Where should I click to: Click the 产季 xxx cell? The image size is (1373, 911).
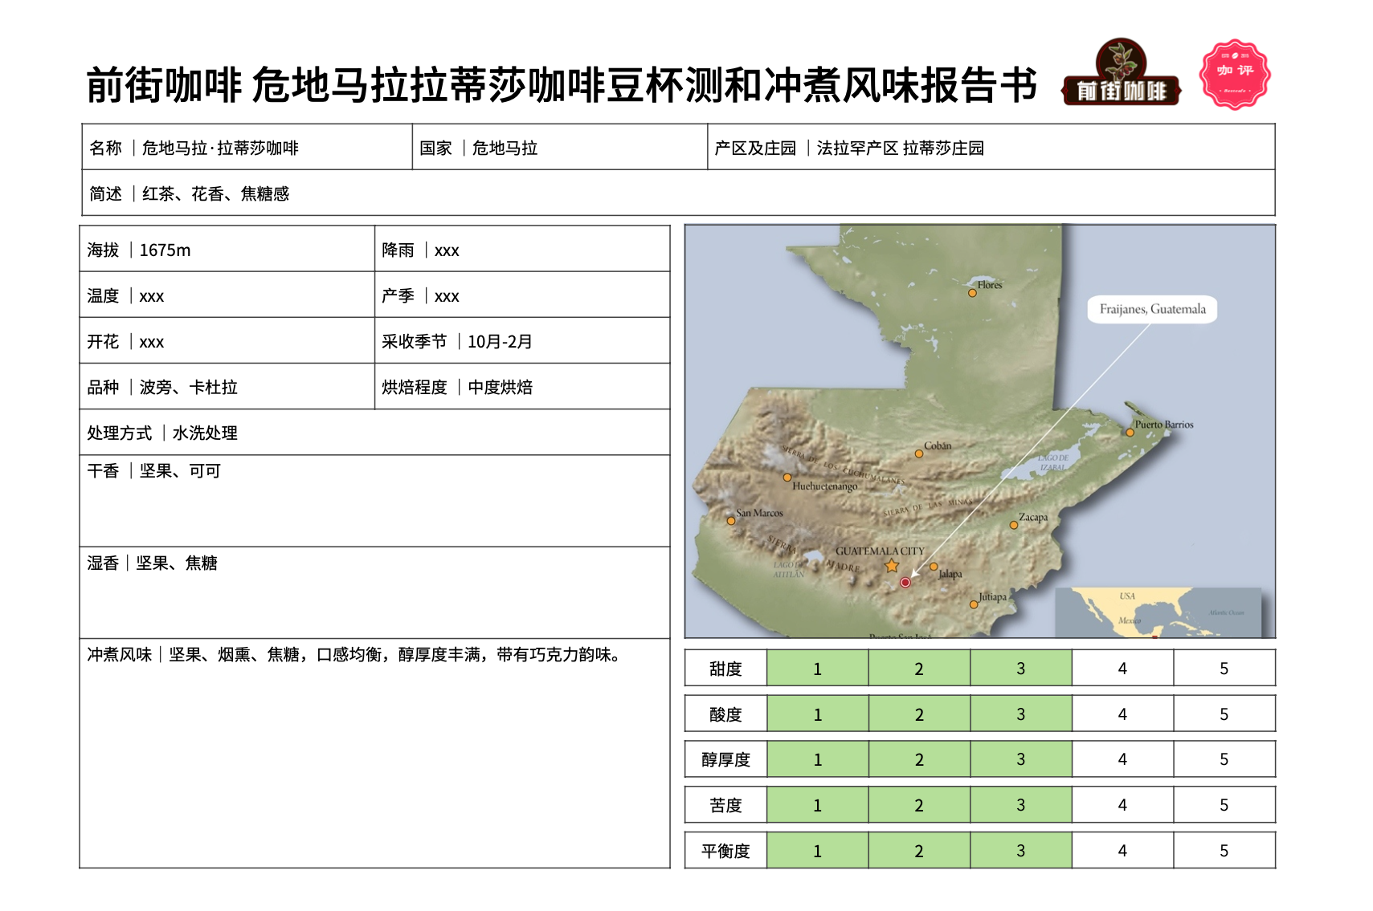pyautogui.click(x=522, y=295)
